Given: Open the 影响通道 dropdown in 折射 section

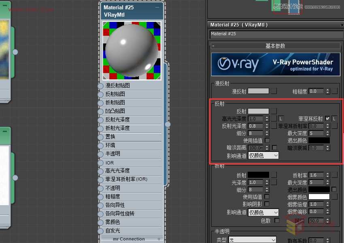Looking at the screenshot, I should tap(263, 212).
